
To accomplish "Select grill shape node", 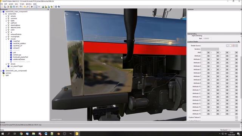I will (14, 53).
